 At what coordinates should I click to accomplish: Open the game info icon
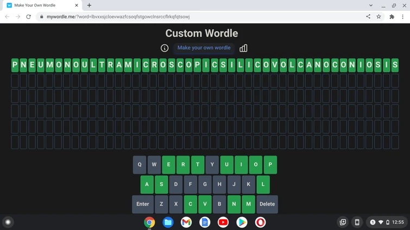[165, 48]
